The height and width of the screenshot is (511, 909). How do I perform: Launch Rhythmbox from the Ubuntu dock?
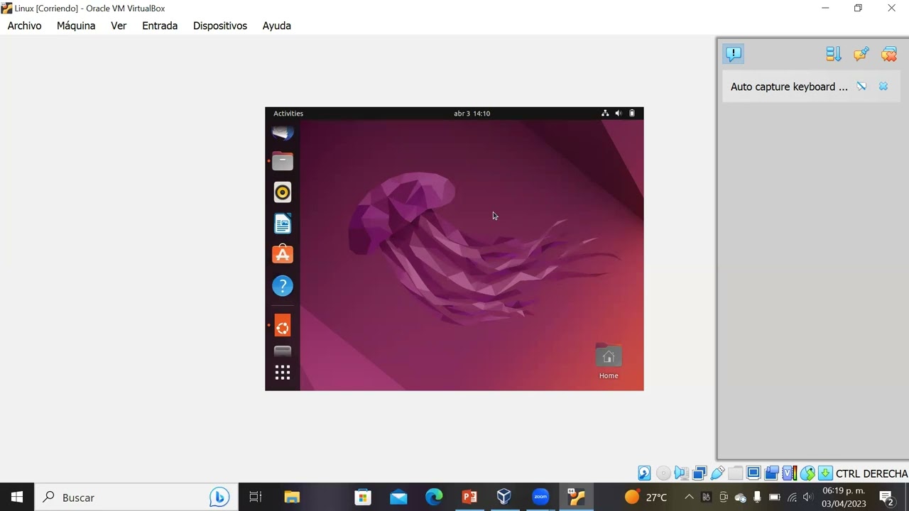click(283, 192)
